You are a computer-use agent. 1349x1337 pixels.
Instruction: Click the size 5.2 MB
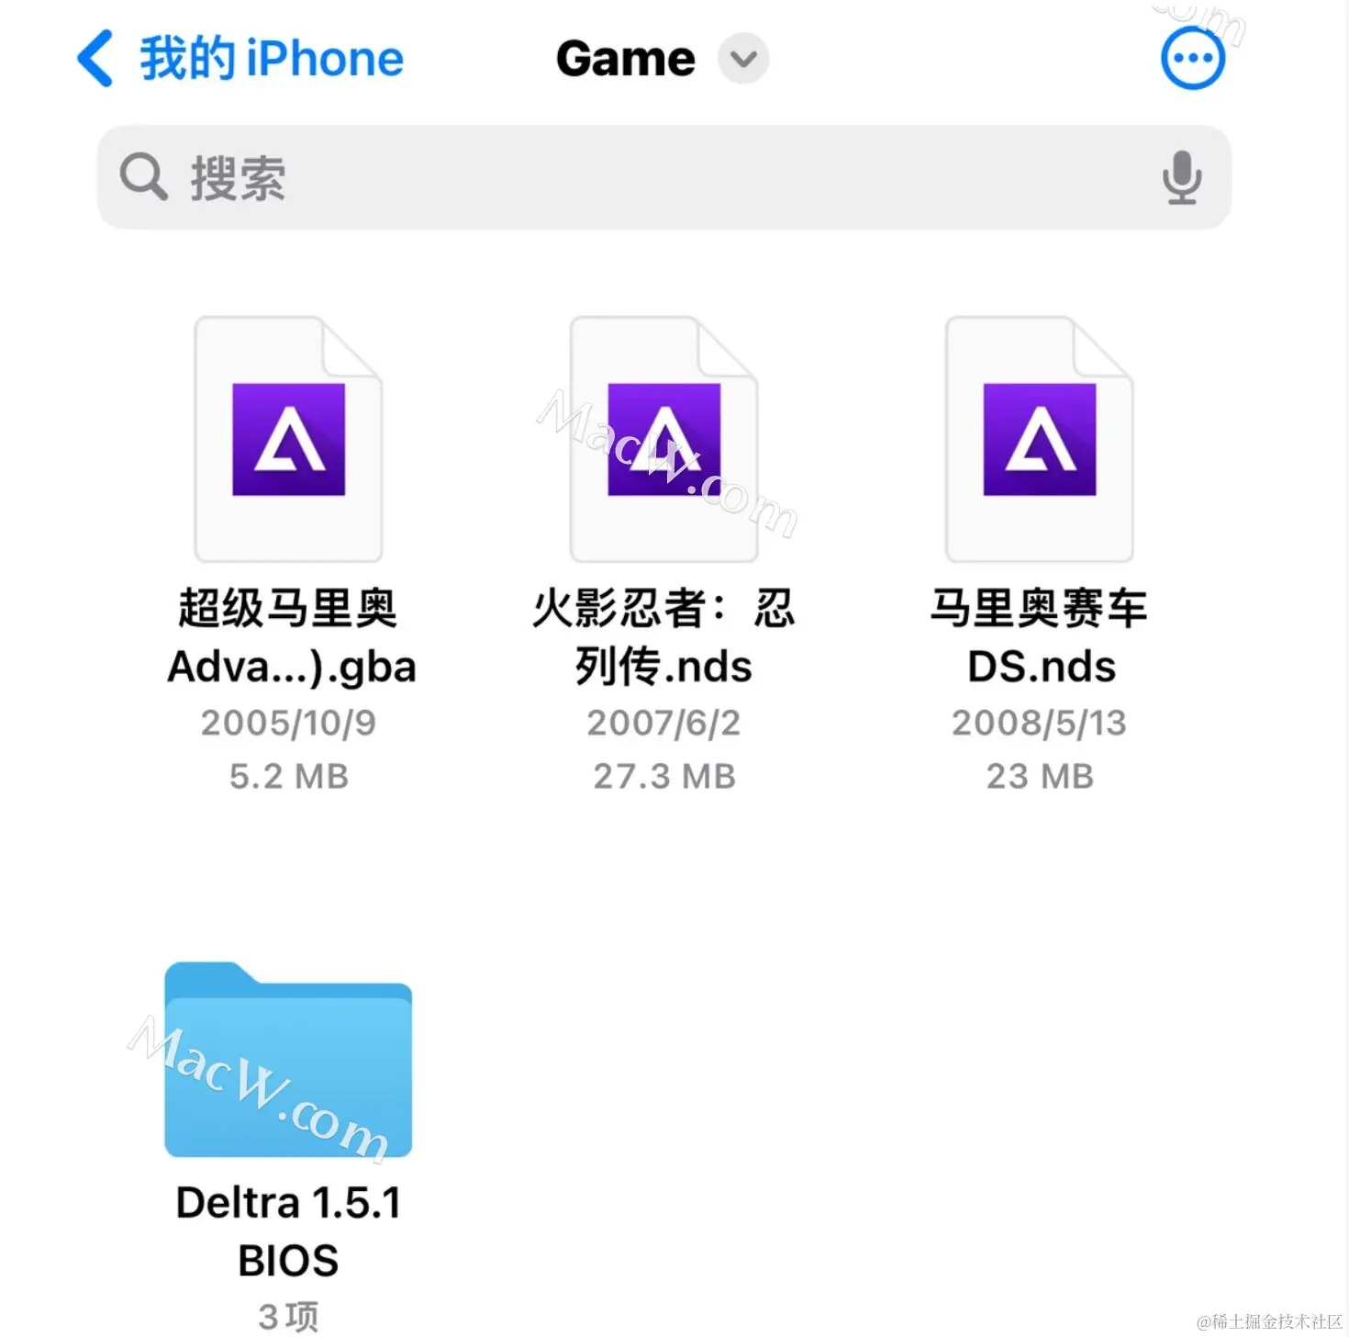288,776
